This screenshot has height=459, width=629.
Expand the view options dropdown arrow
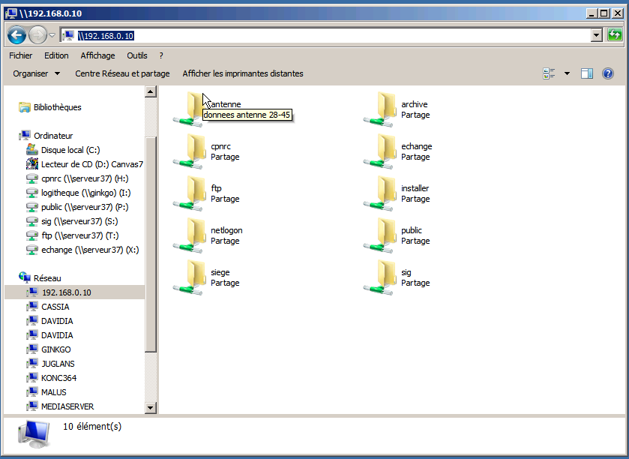(567, 73)
